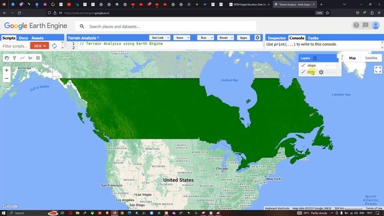
Task: Select the add marker drawing tool
Action: (14, 58)
